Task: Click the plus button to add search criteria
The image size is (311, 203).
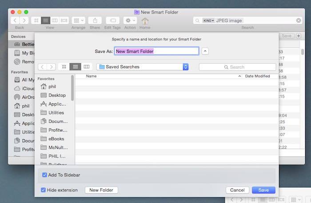Action: tap(299, 36)
